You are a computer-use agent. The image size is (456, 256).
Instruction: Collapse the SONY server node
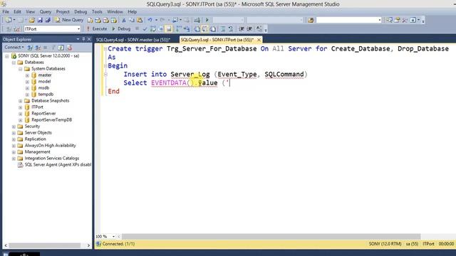(x=7, y=56)
